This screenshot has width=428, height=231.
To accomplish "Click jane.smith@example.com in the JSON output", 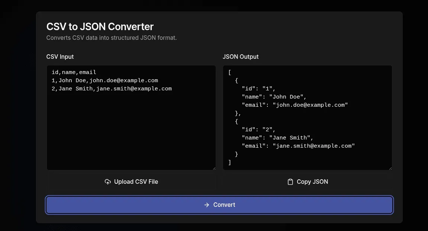I will [x=314, y=146].
